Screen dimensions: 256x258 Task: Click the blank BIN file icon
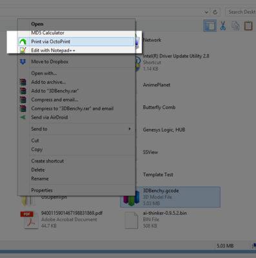[132, 220]
